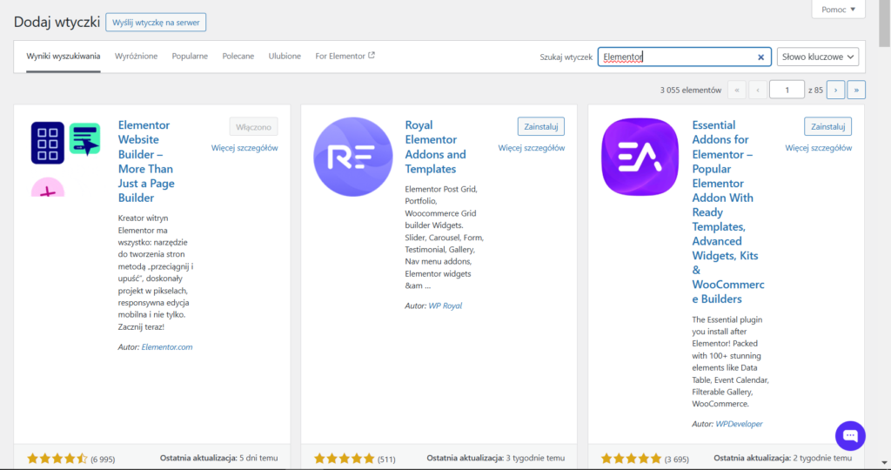Open the Essential Addons for Elementor title link
The image size is (891, 470).
click(x=728, y=212)
